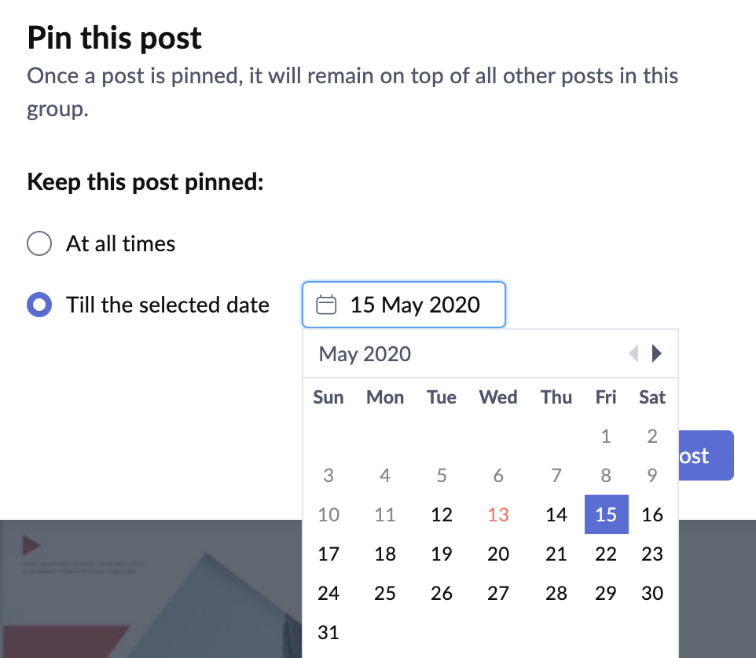Pick May 1 from the calendar
This screenshot has width=756, height=658.
click(606, 436)
